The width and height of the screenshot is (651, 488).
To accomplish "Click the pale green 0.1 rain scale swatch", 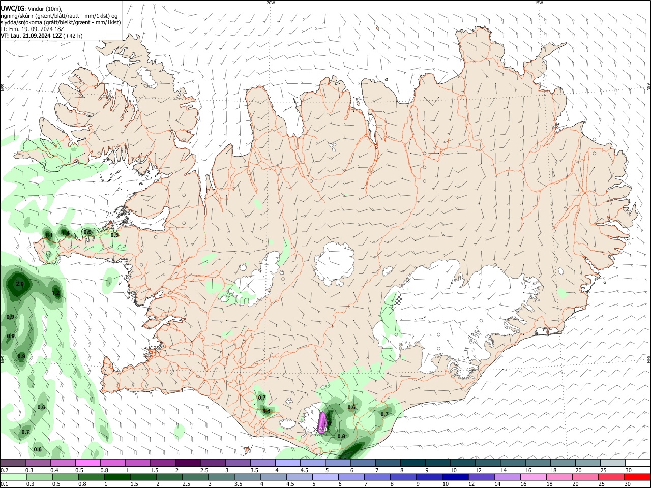I will pyautogui.click(x=14, y=477).
